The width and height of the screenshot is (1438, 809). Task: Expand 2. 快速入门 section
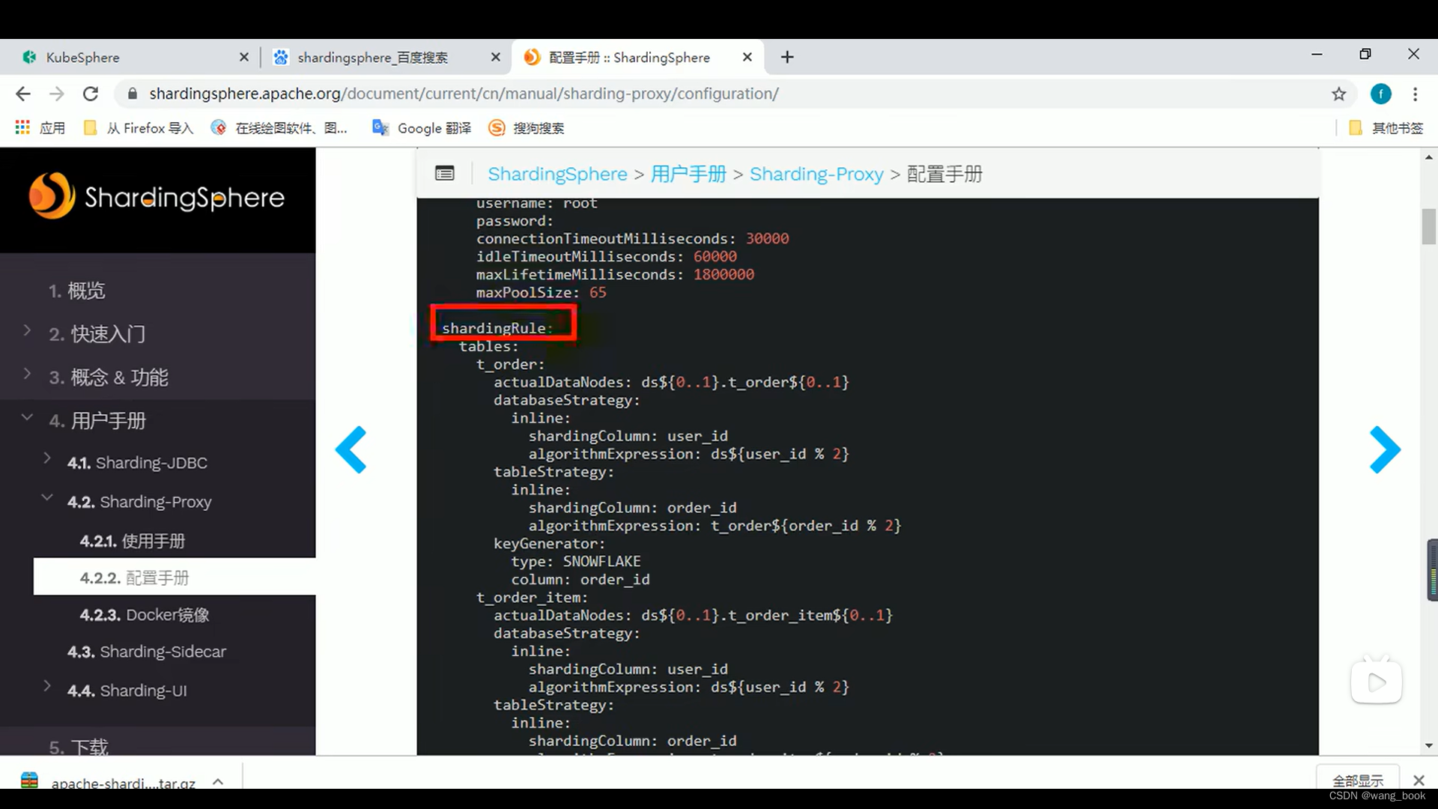(x=27, y=330)
